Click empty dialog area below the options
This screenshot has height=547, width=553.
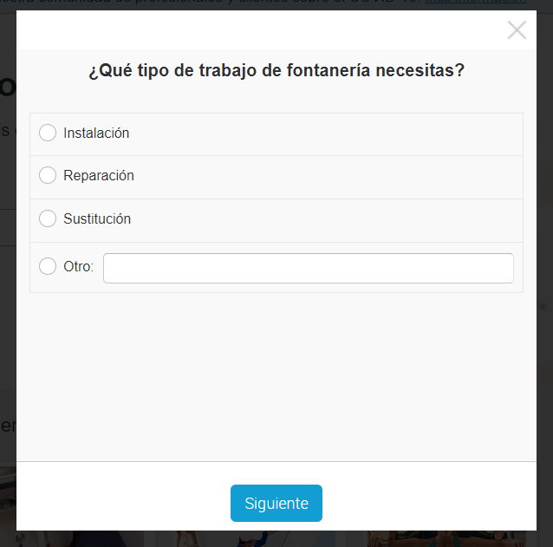[x=276, y=373]
